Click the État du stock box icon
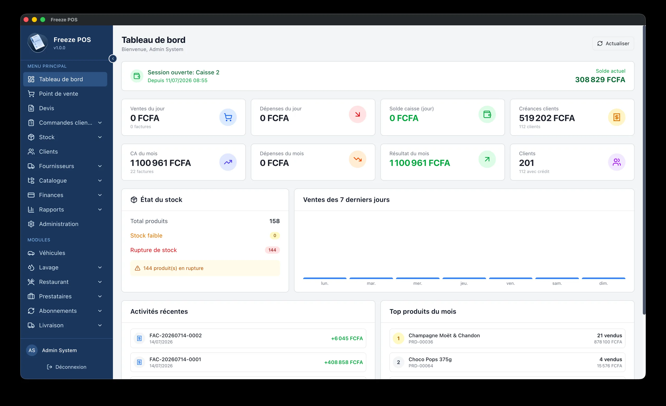Viewport: 666px width, 406px height. (x=134, y=200)
